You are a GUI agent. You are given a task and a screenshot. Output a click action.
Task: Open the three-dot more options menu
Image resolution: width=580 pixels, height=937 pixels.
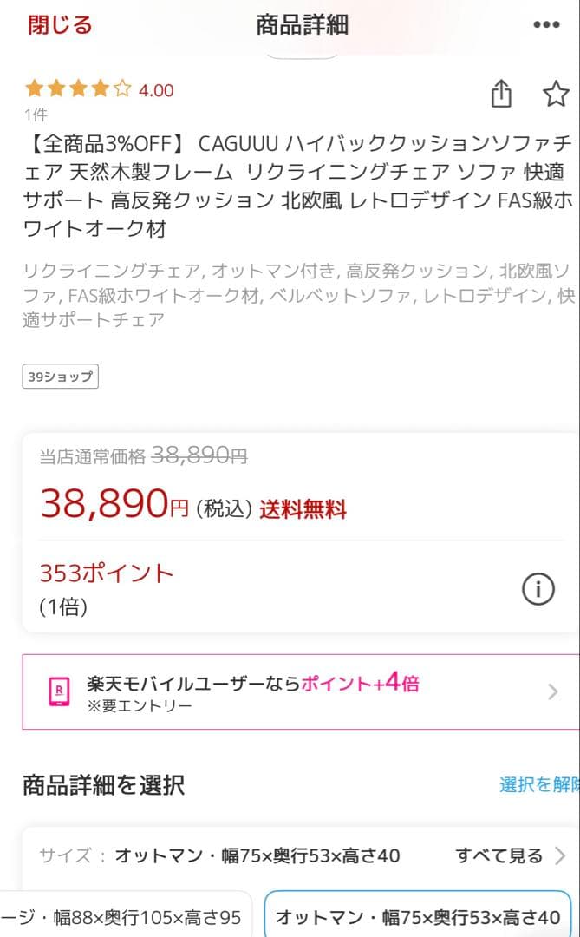coord(546,24)
